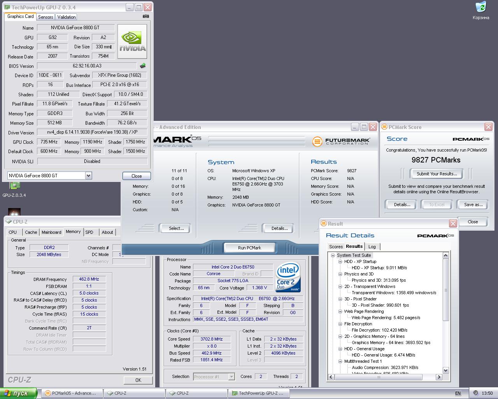498x399 pixels.
Task: Click the tray clock showing 13:50
Action: tap(487, 393)
